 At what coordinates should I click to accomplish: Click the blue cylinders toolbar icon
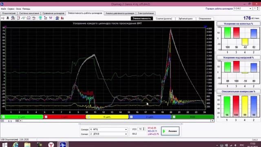tap(57, 18)
